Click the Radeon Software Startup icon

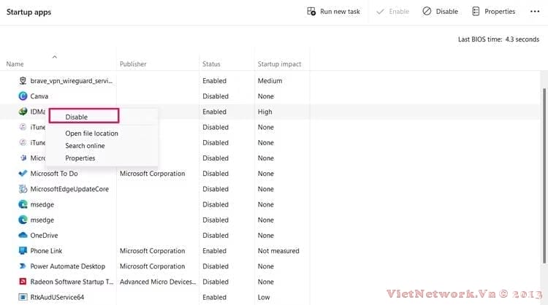(x=23, y=282)
